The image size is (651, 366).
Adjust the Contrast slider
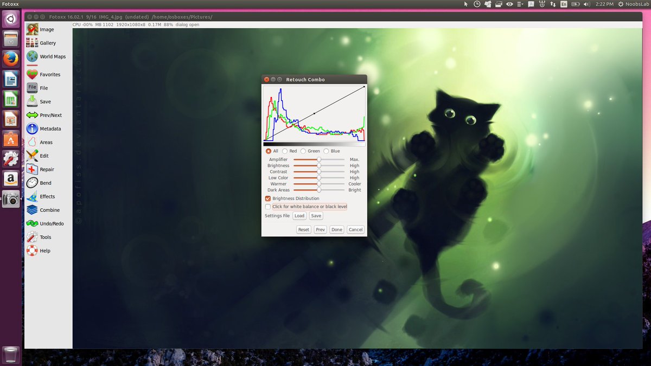tap(319, 171)
